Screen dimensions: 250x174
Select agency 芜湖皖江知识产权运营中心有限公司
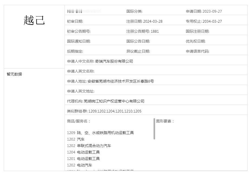[114, 101]
